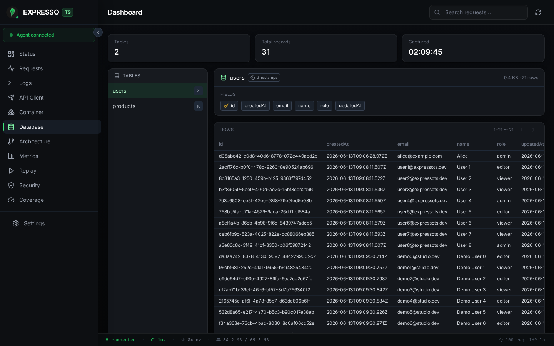
Task: Click the timestamps badge beside users
Action: pos(264,78)
